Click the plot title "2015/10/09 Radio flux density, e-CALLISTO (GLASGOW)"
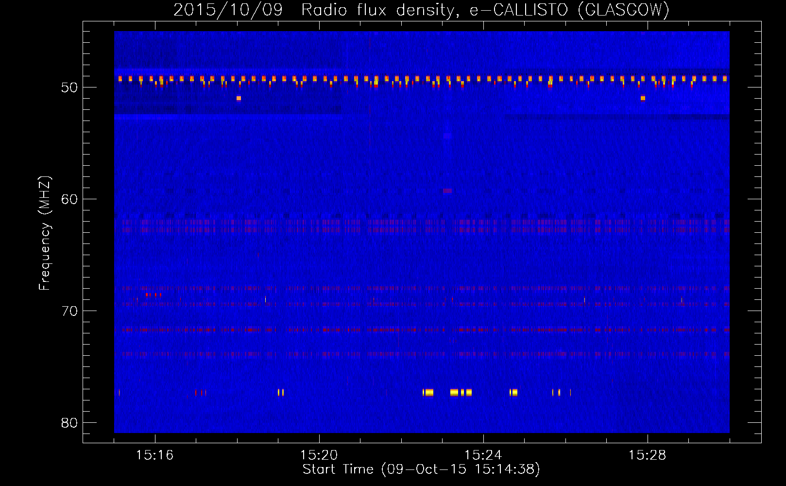786x486 pixels. [x=421, y=10]
